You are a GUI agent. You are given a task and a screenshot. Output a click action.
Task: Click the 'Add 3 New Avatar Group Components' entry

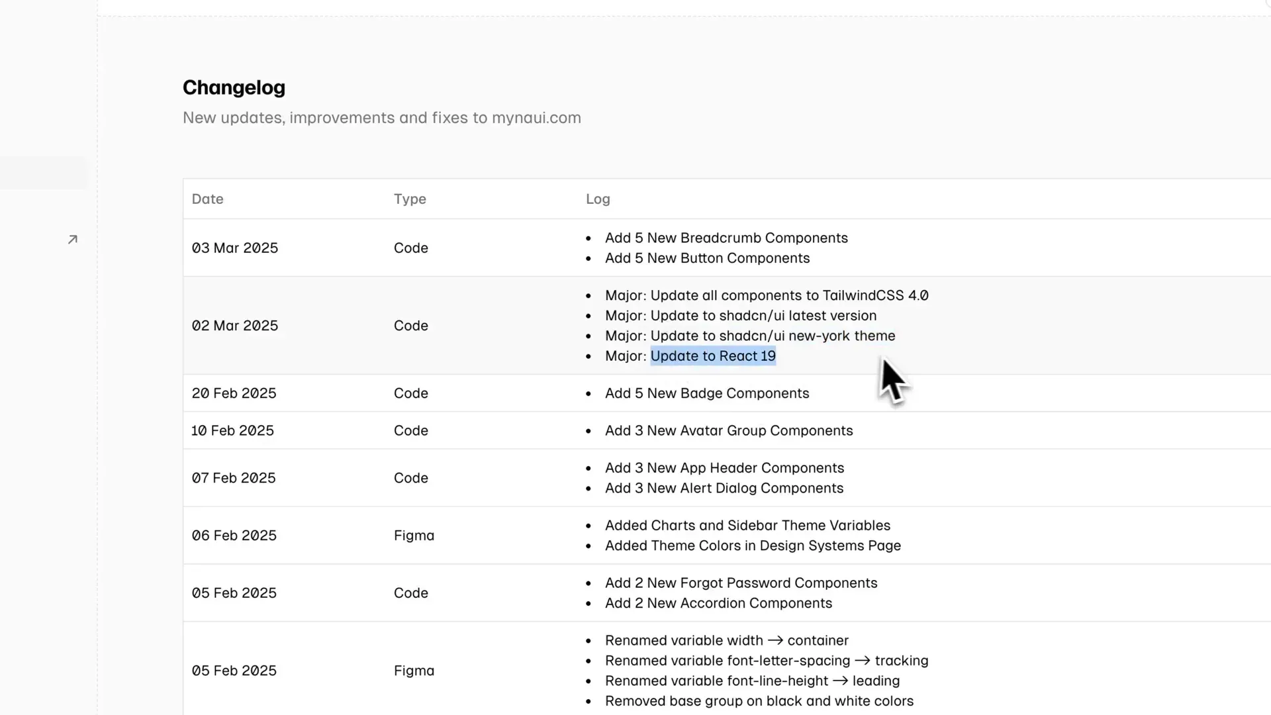pyautogui.click(x=729, y=431)
